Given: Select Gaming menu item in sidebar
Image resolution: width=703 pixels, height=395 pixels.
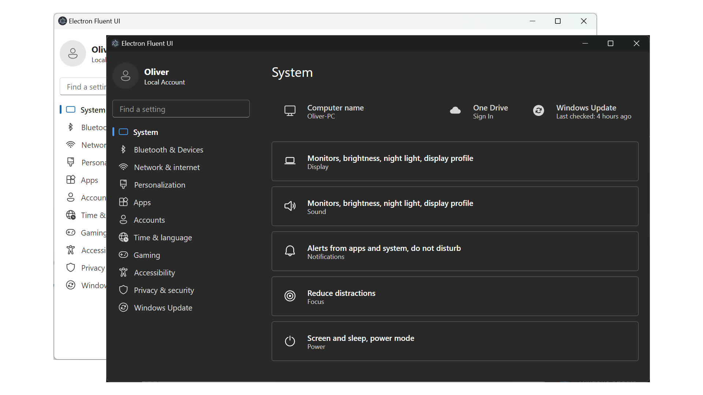Looking at the screenshot, I should point(147,255).
